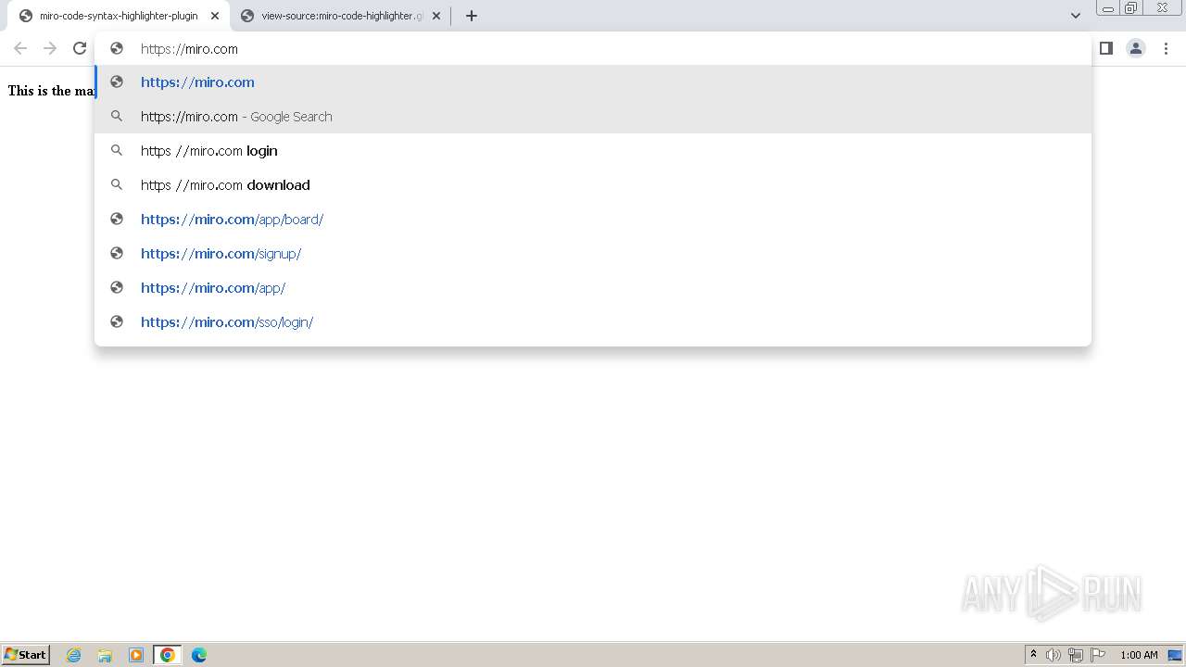Click magnifier icon beside 'login' suggestion

[x=117, y=150]
